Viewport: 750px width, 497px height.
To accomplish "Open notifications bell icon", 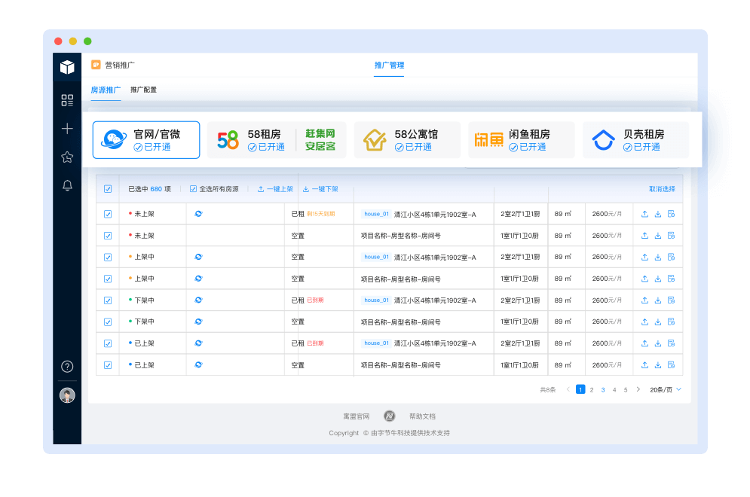I will (67, 185).
